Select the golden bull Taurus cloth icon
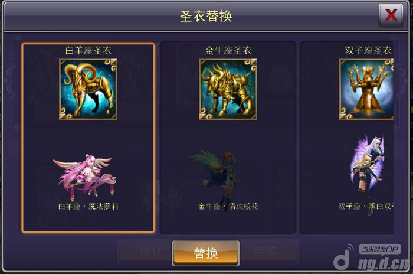 228,89
